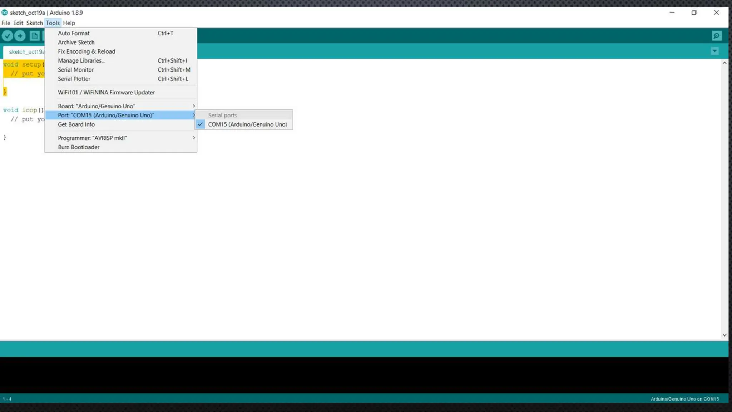Close the open Tools menu
The height and width of the screenshot is (412, 732).
tap(53, 23)
